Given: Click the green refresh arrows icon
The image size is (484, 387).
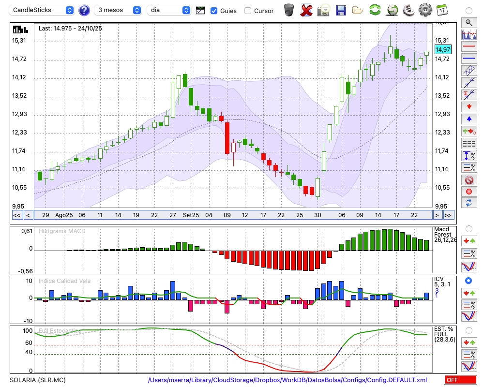Looking at the screenshot, I should (375, 10).
